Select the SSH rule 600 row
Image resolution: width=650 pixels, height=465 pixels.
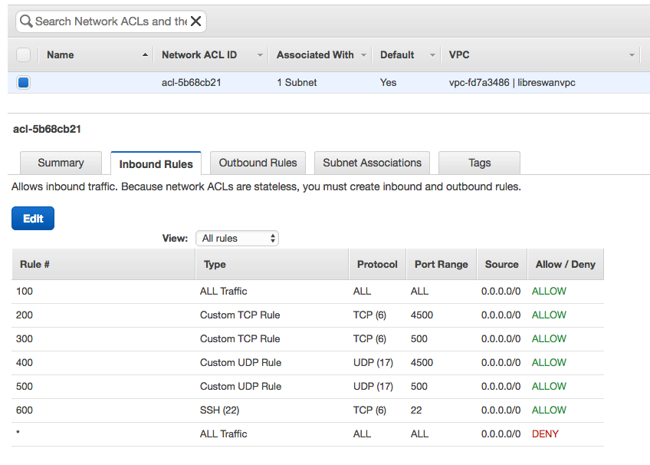(x=307, y=410)
